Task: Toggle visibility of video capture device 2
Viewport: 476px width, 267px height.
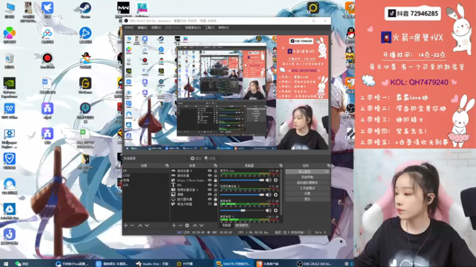Action: (x=209, y=190)
